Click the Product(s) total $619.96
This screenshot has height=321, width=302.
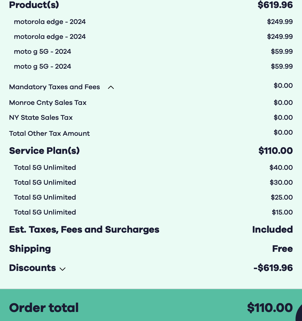(x=275, y=5)
